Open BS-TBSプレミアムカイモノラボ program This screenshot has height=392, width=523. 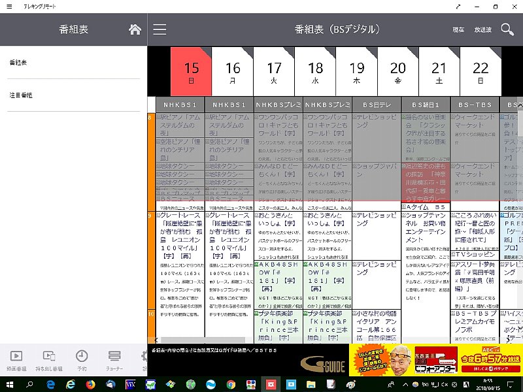point(475,326)
